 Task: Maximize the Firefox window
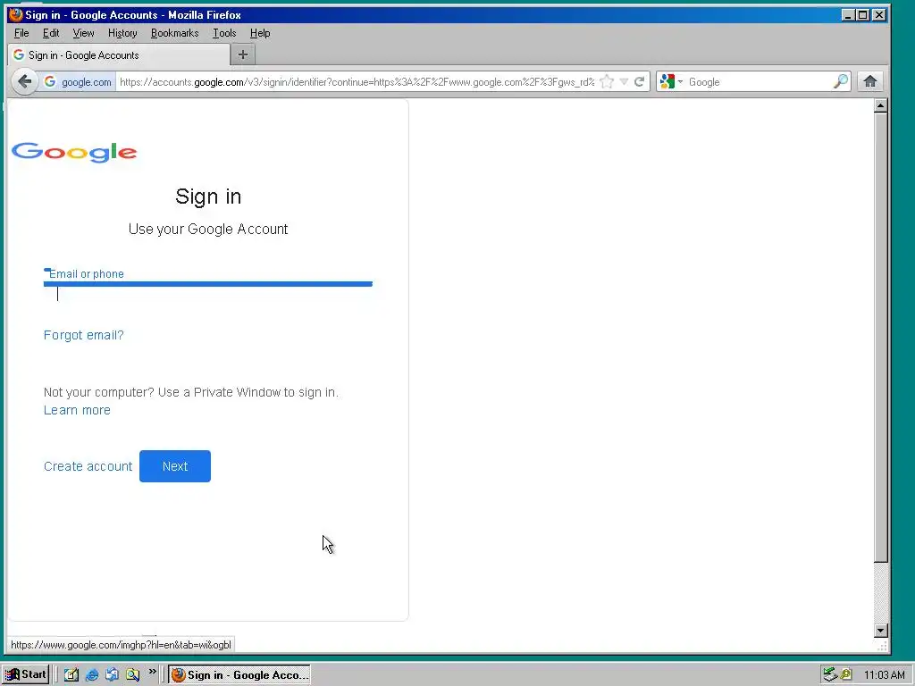pos(862,14)
